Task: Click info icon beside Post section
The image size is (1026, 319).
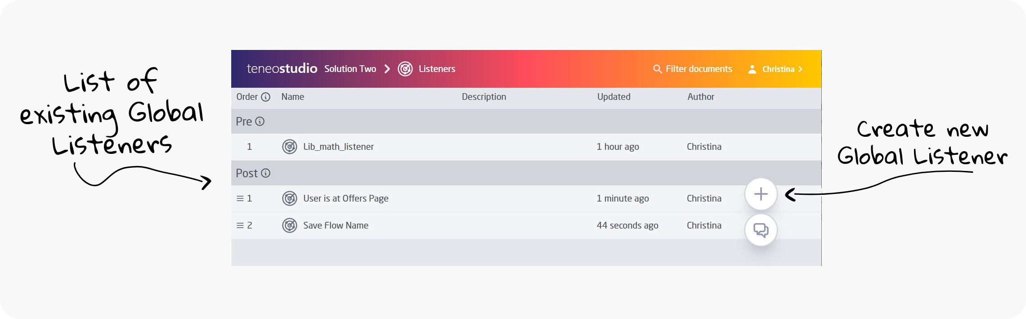Action: (266, 173)
